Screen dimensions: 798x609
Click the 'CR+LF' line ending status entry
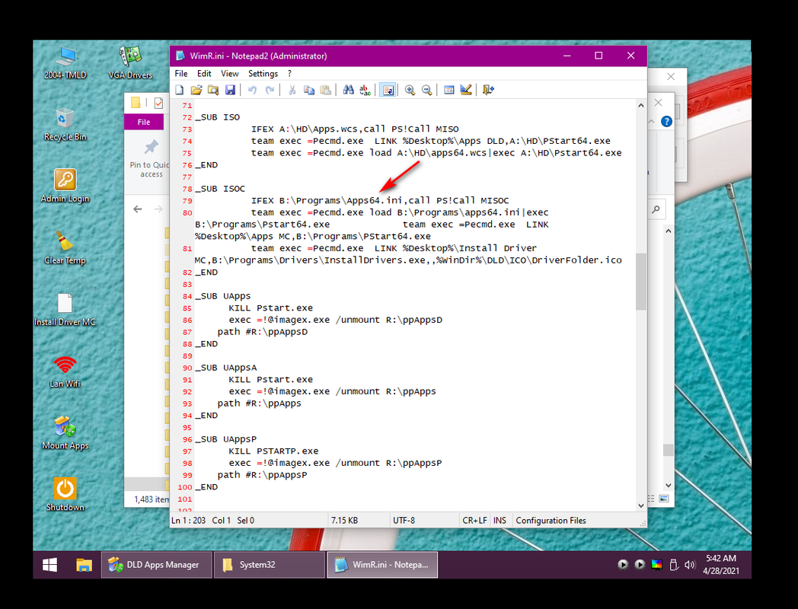474,521
